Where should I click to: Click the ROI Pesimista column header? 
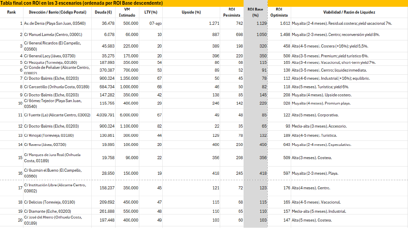(x=232, y=12)
